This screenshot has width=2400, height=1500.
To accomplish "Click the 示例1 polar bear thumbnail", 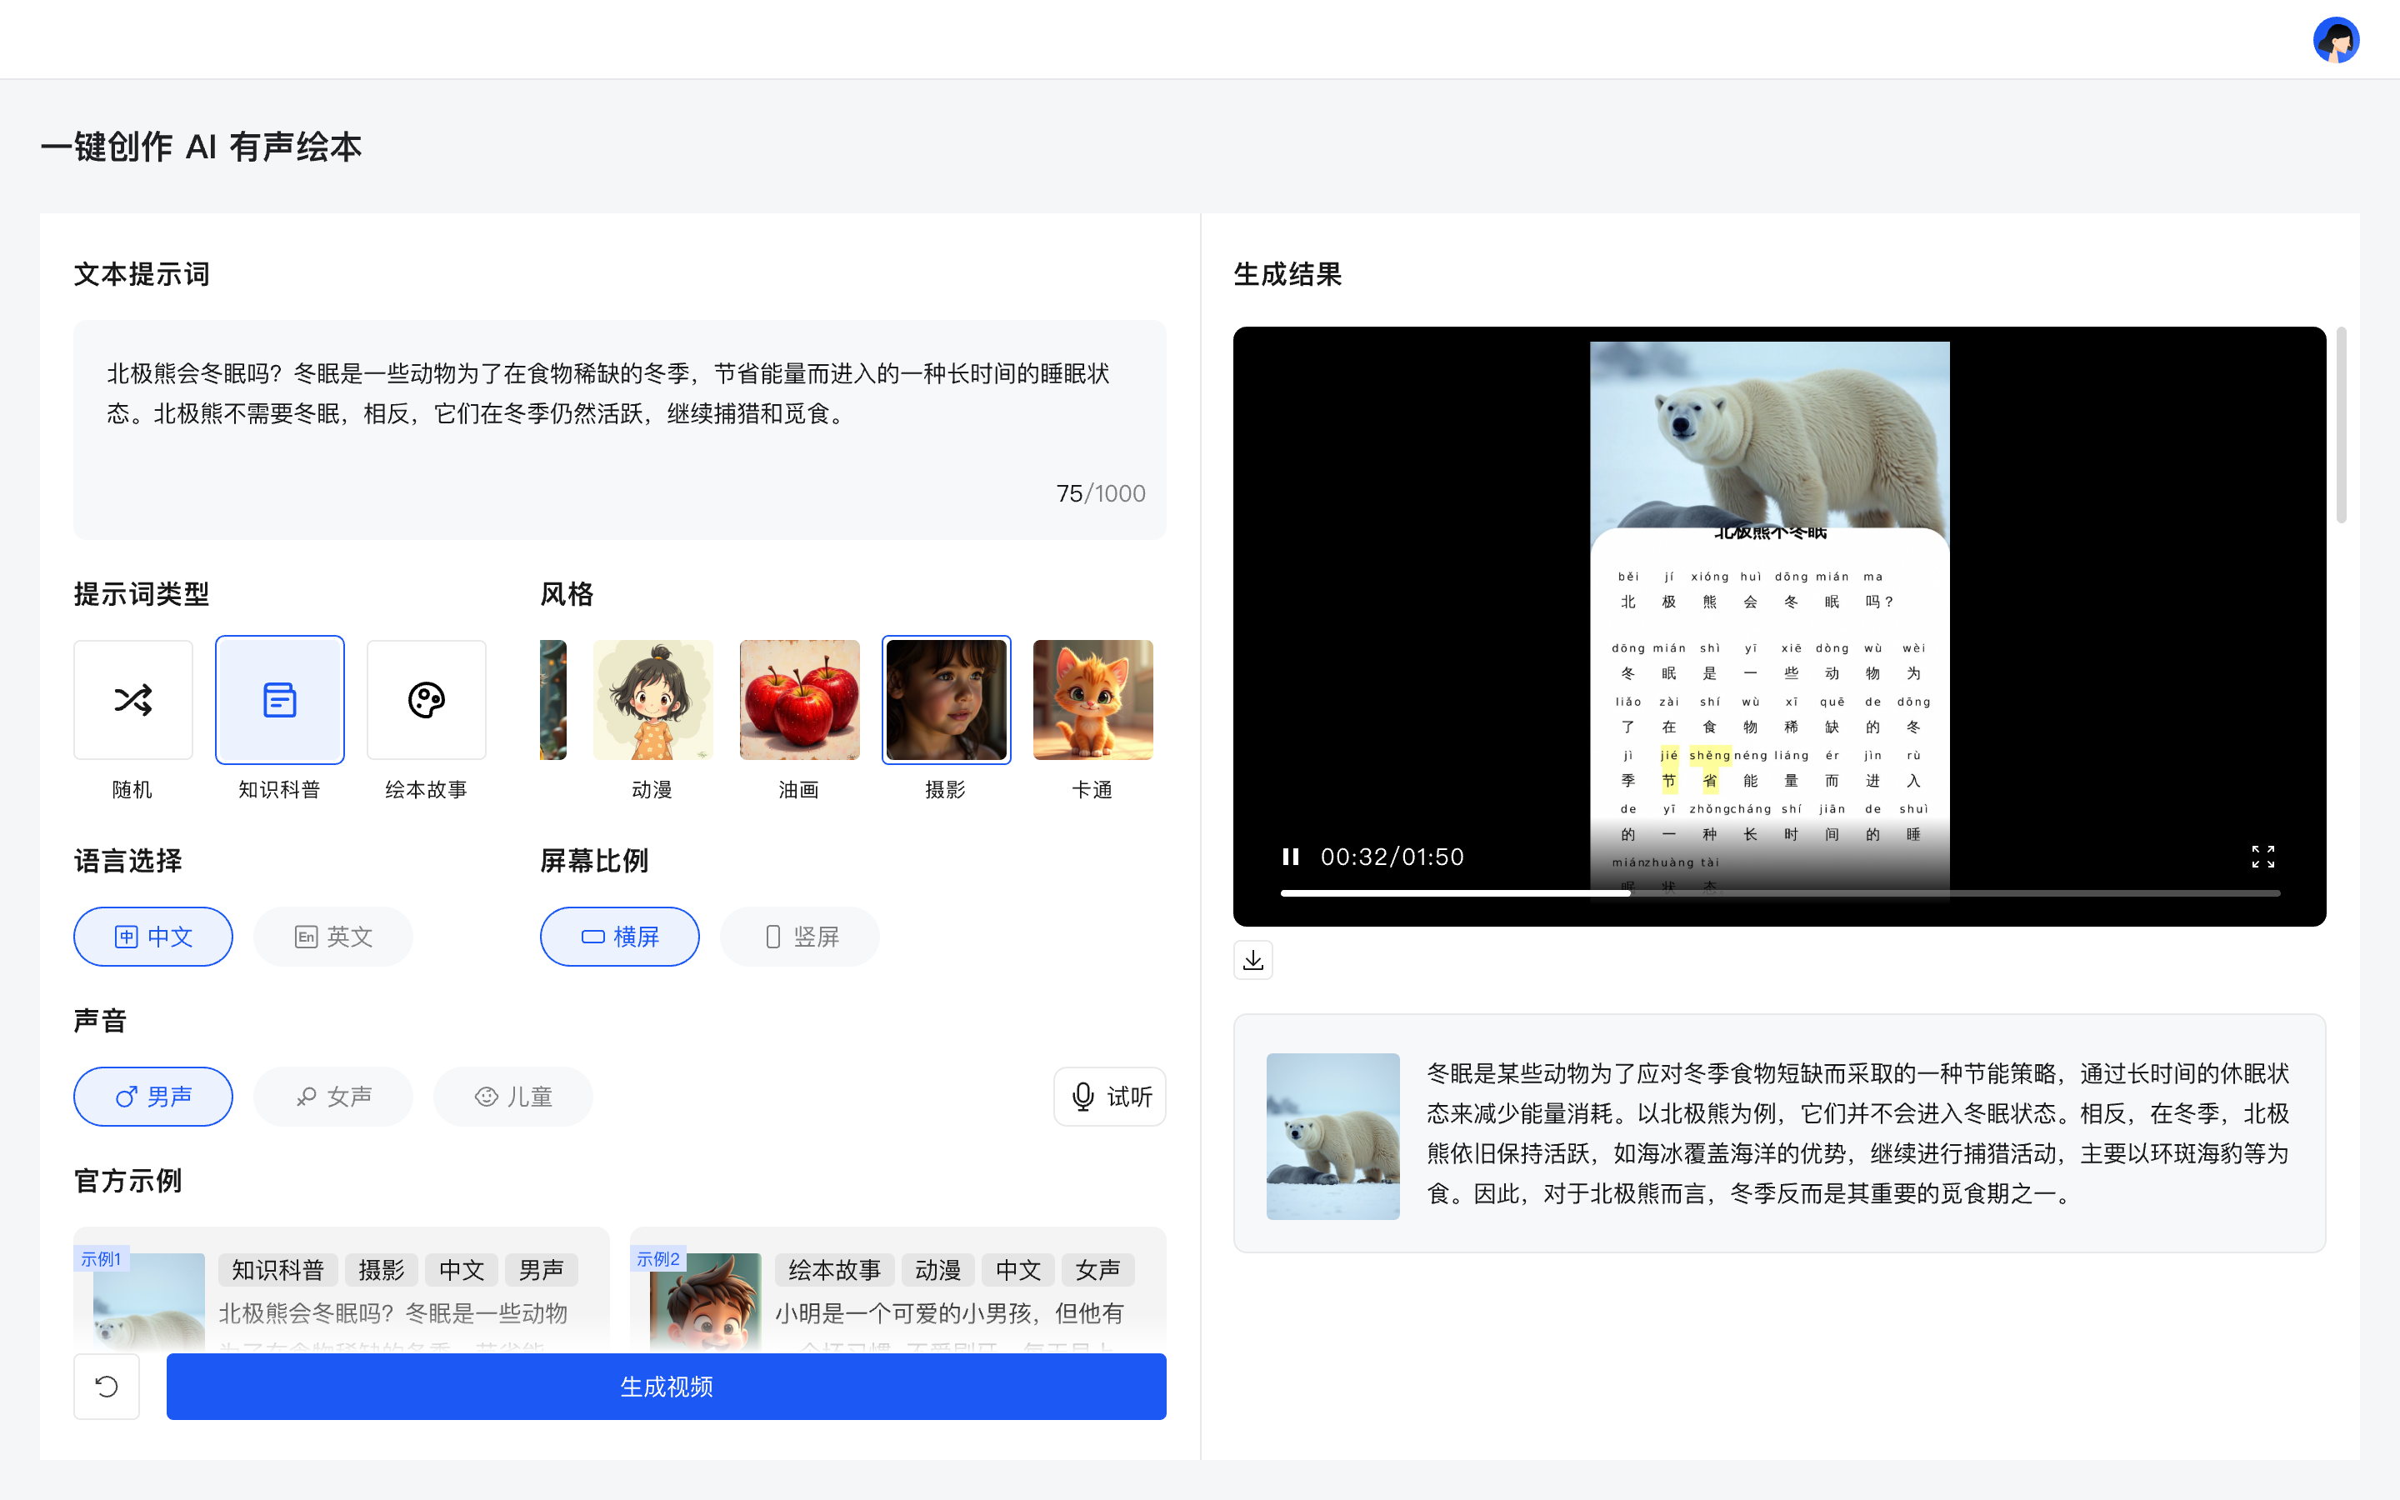I will point(149,1302).
